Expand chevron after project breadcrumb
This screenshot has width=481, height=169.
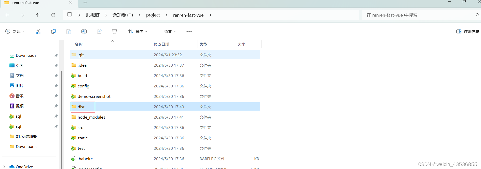click(x=167, y=15)
